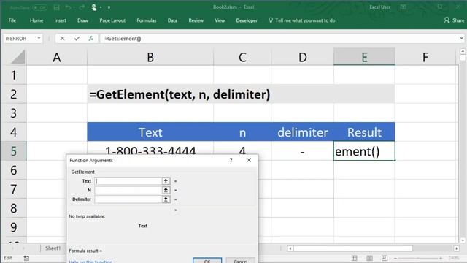Image resolution: width=467 pixels, height=263 pixels.
Task: Open Help on this function link
Action: coord(90,262)
